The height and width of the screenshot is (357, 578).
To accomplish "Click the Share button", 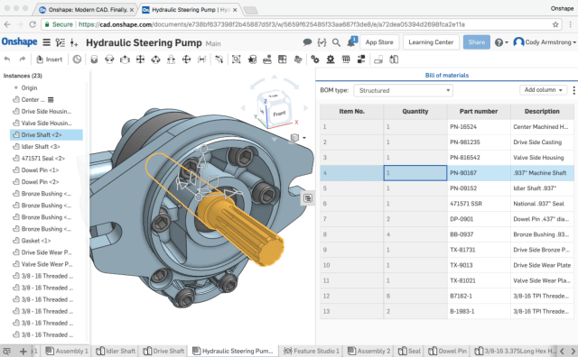I will [x=477, y=42].
